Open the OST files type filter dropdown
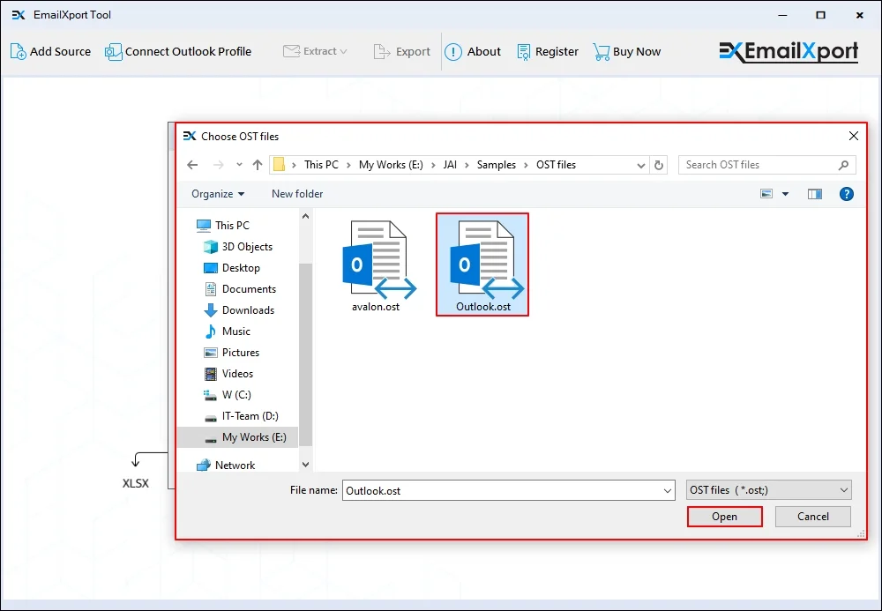 click(x=768, y=490)
